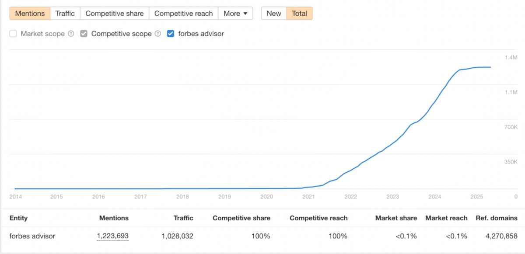Select the Competitive share tab
Image resolution: width=525 pixels, height=254 pixels.
click(x=115, y=14)
